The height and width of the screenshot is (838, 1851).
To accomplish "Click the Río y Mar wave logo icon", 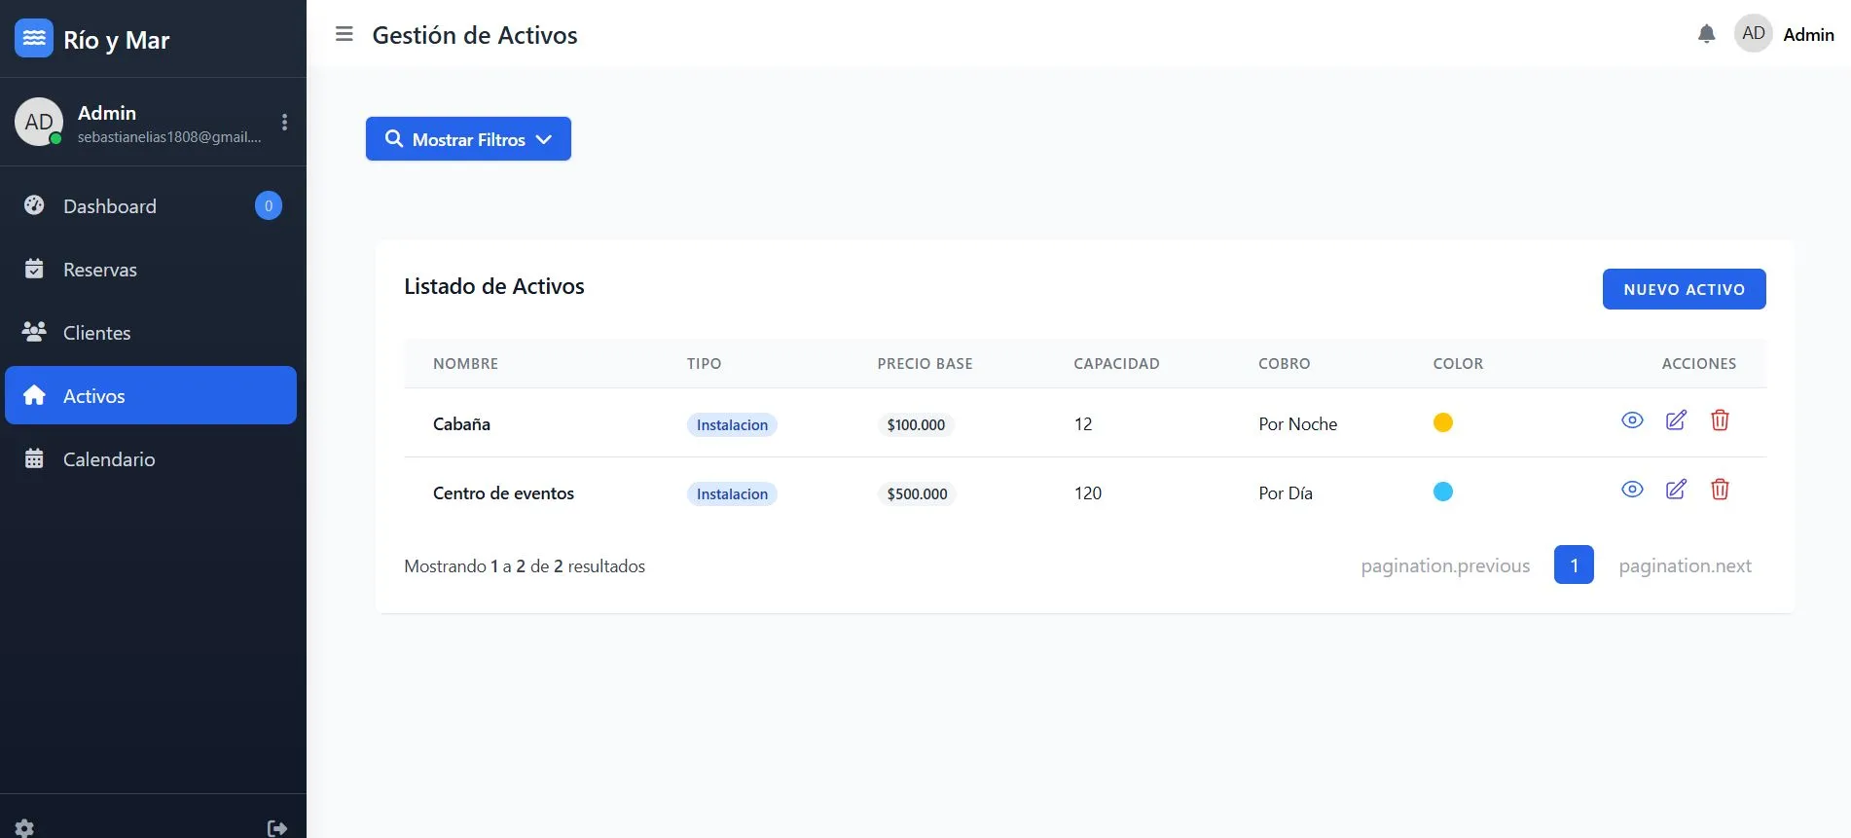I will tap(34, 38).
